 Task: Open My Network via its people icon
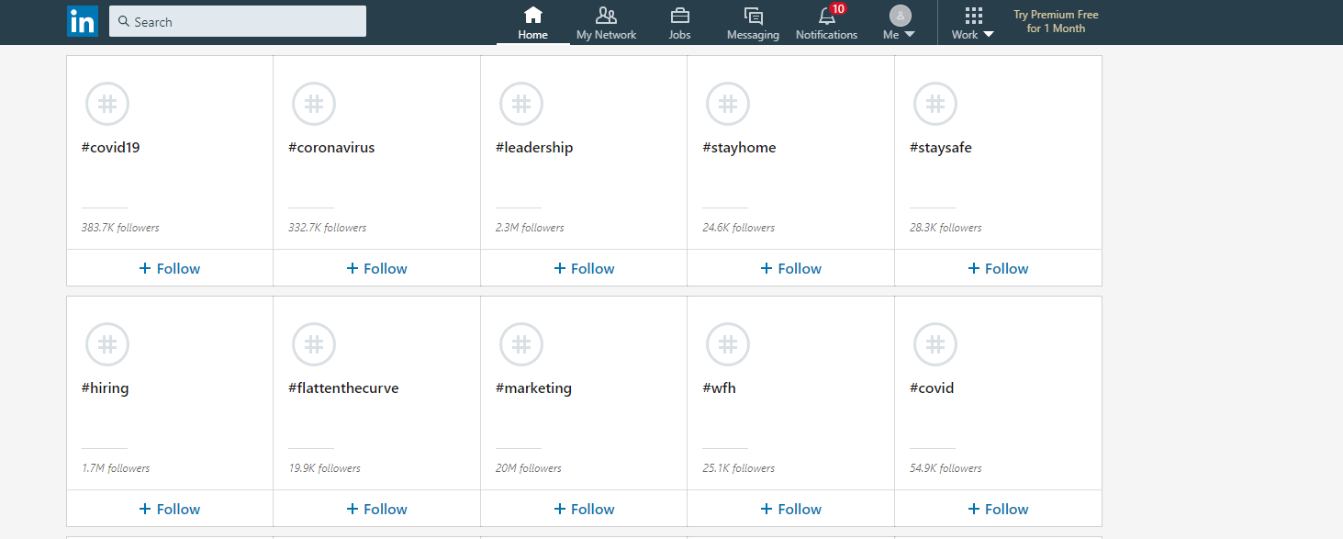(x=606, y=15)
